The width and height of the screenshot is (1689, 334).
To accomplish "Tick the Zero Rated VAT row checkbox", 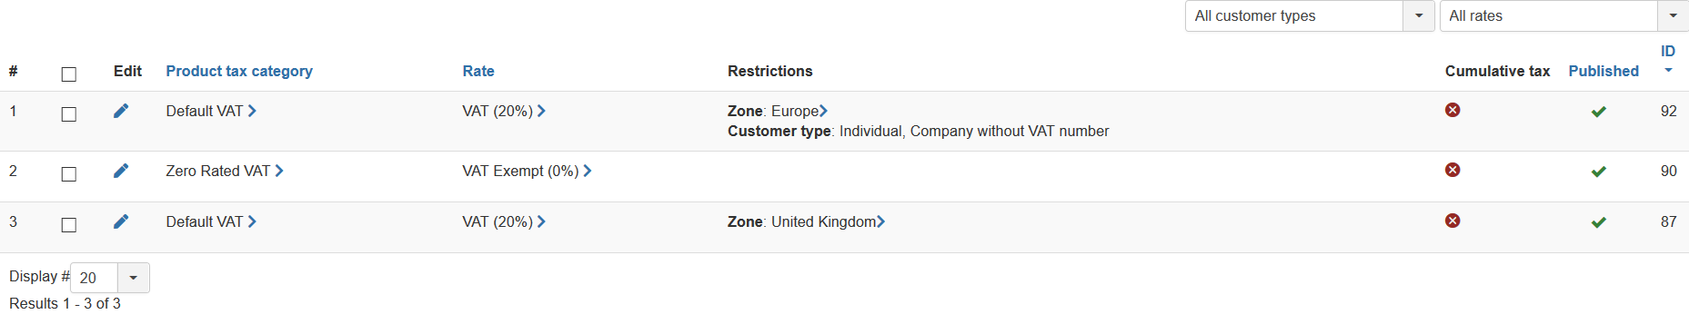I will [69, 174].
